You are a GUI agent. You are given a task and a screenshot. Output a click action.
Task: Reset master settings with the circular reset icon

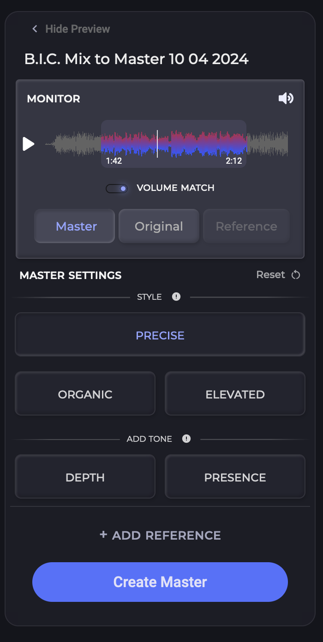[297, 274]
